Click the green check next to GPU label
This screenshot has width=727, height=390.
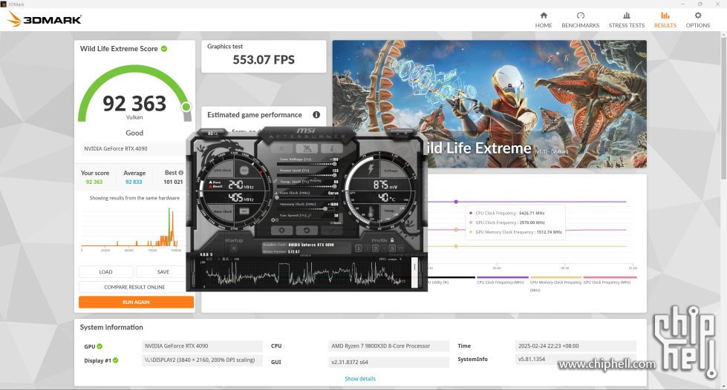pos(100,346)
